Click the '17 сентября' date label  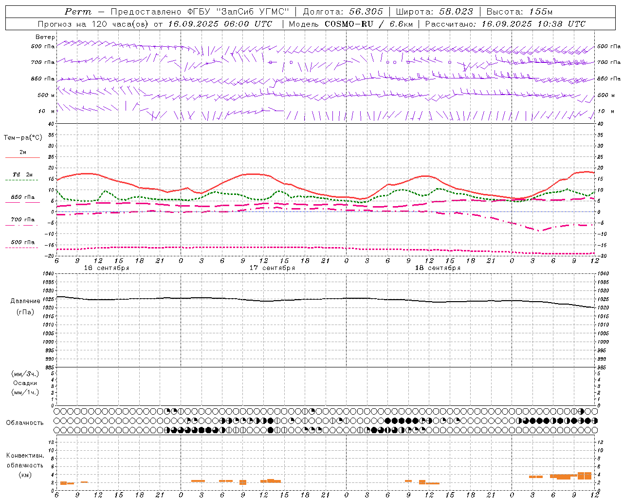pyautogui.click(x=272, y=268)
